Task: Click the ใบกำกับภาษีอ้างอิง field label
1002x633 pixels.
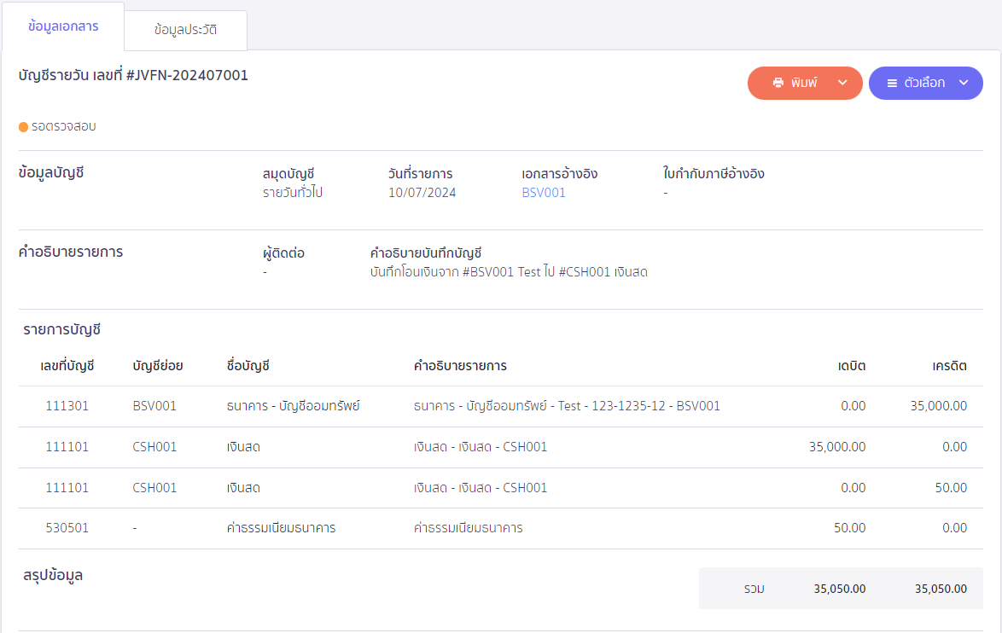Action: click(x=714, y=174)
